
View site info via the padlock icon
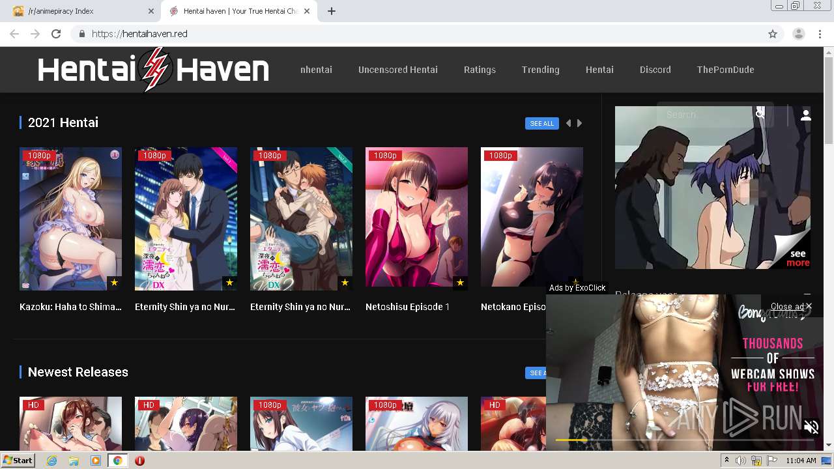point(81,34)
